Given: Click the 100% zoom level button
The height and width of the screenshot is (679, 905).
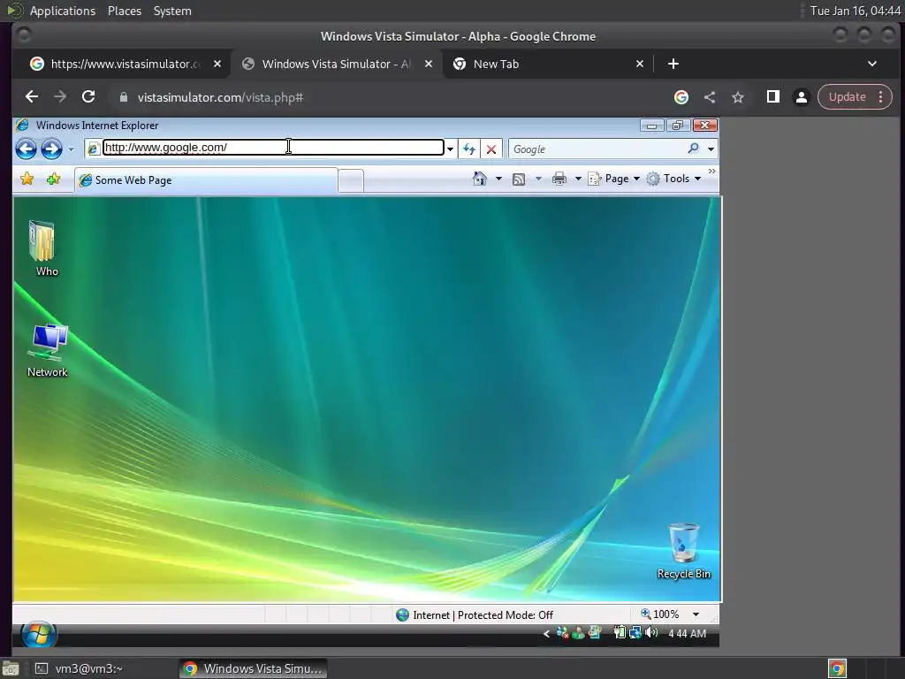Looking at the screenshot, I should tap(659, 614).
